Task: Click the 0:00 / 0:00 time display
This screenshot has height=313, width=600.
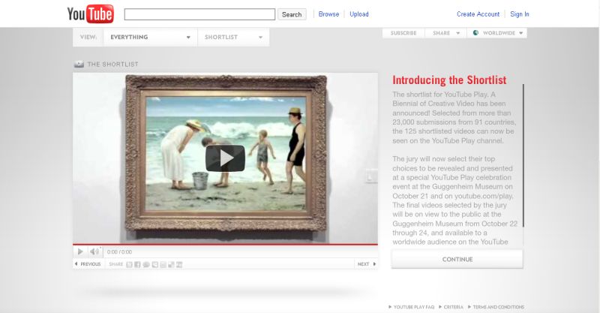Action: [119, 252]
